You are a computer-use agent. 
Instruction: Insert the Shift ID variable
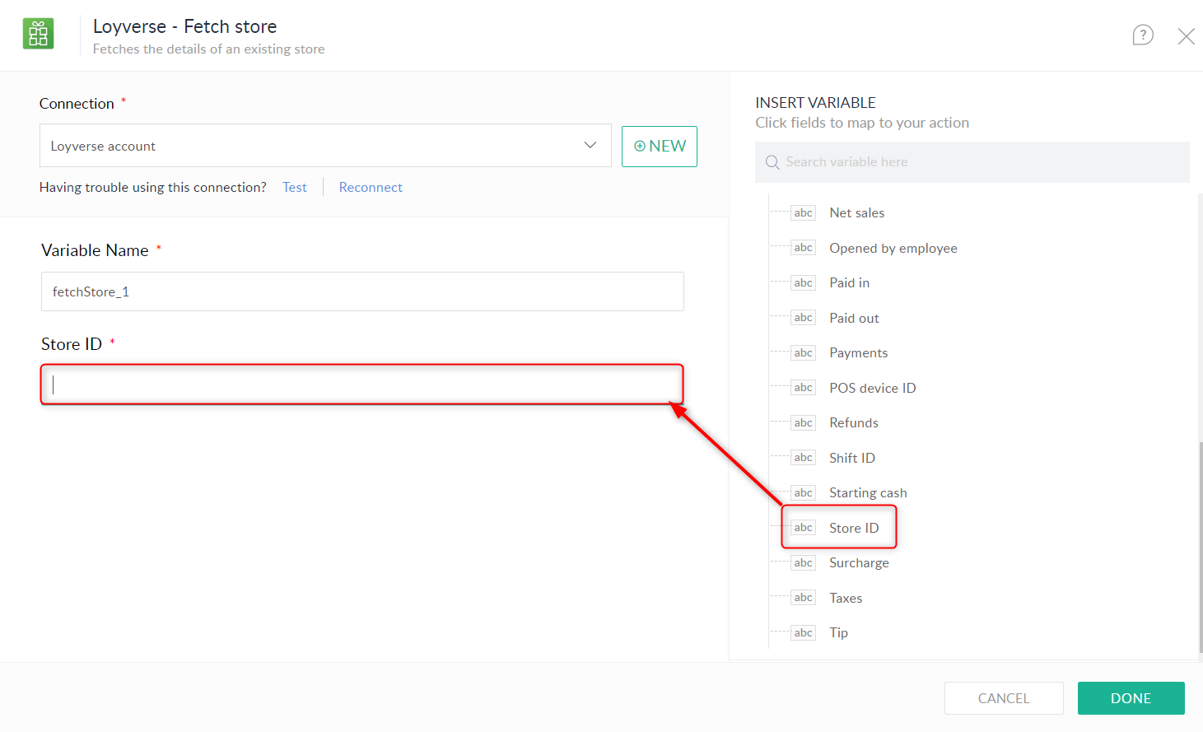pos(851,458)
